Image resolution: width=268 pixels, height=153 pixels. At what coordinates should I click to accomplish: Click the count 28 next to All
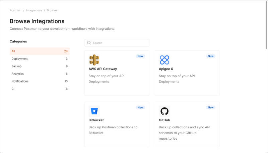click(x=66, y=51)
